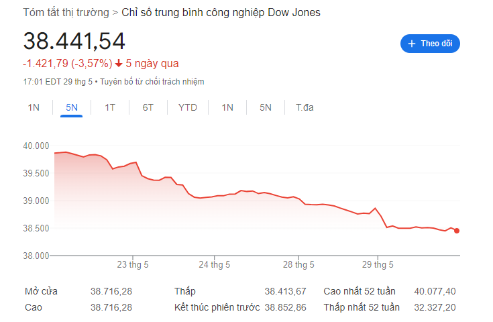This screenshot has height=322, width=493.
Task: Click the 38.441,54 index value
Action: point(74,41)
